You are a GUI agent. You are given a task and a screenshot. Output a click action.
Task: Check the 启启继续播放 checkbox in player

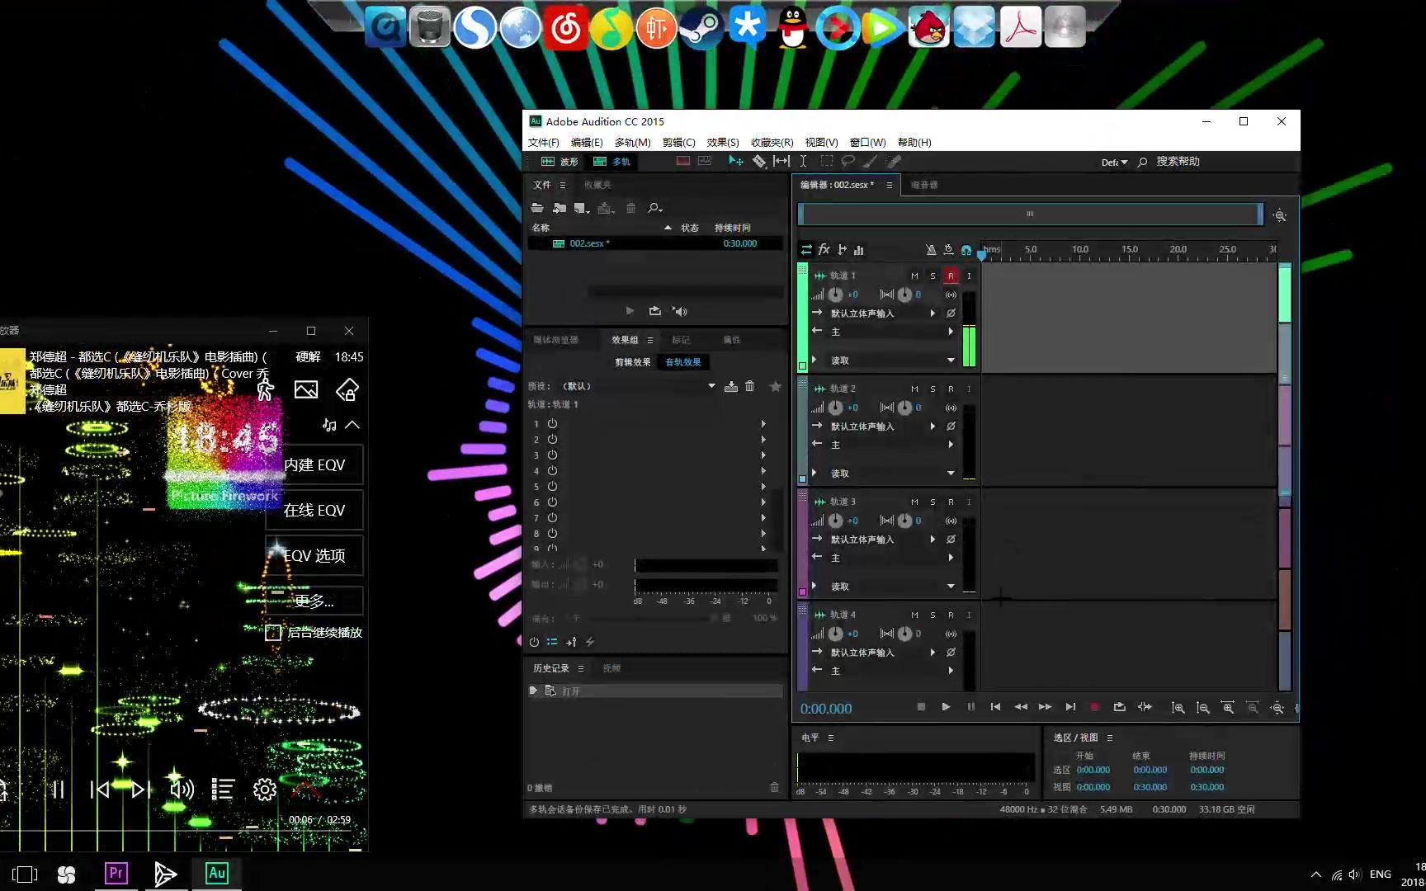(273, 633)
